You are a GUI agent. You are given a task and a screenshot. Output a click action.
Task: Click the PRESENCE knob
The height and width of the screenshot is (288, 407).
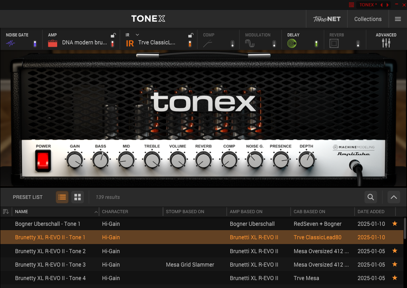coord(281,160)
